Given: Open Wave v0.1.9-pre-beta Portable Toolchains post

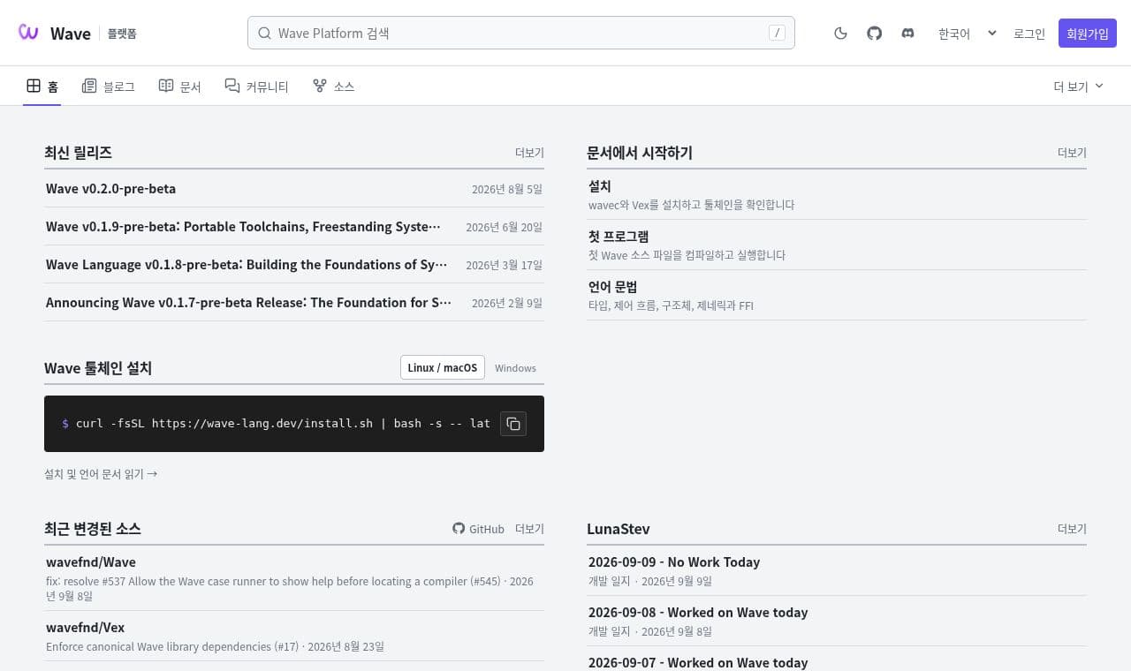Looking at the screenshot, I should click(294, 227).
